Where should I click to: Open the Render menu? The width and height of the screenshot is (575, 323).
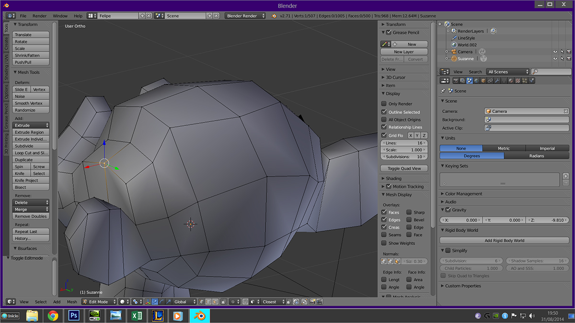[40, 16]
